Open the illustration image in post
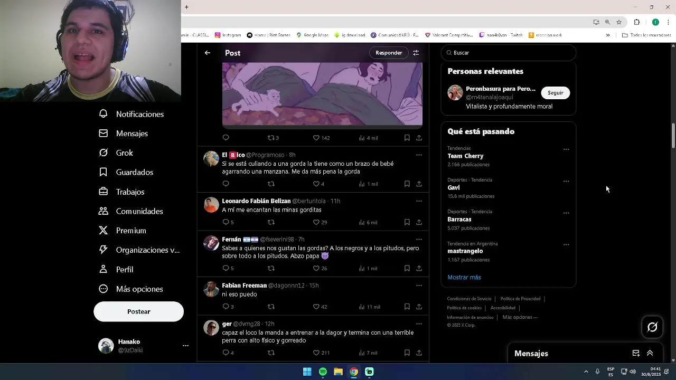The width and height of the screenshot is (676, 380). point(322,94)
